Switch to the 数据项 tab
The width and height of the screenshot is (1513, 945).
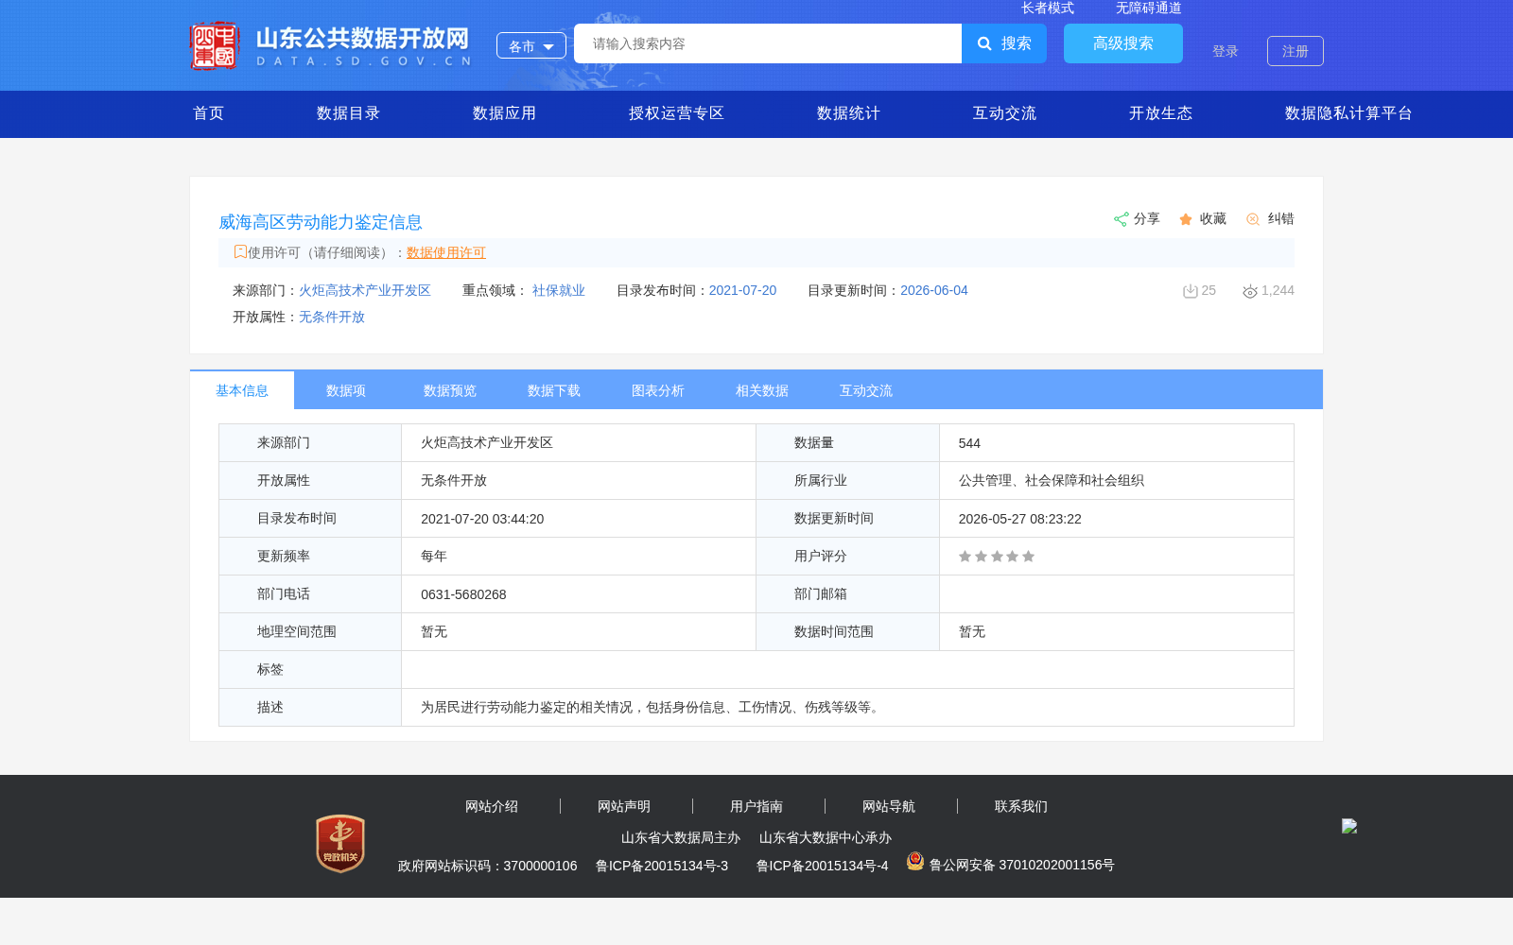coord(346,390)
